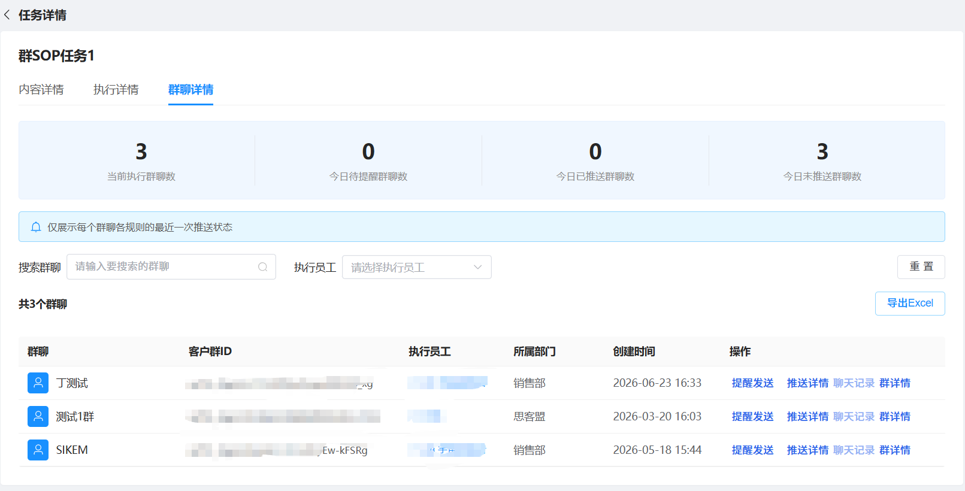Click the 群聊 column header
The width and height of the screenshot is (965, 491).
(x=38, y=351)
